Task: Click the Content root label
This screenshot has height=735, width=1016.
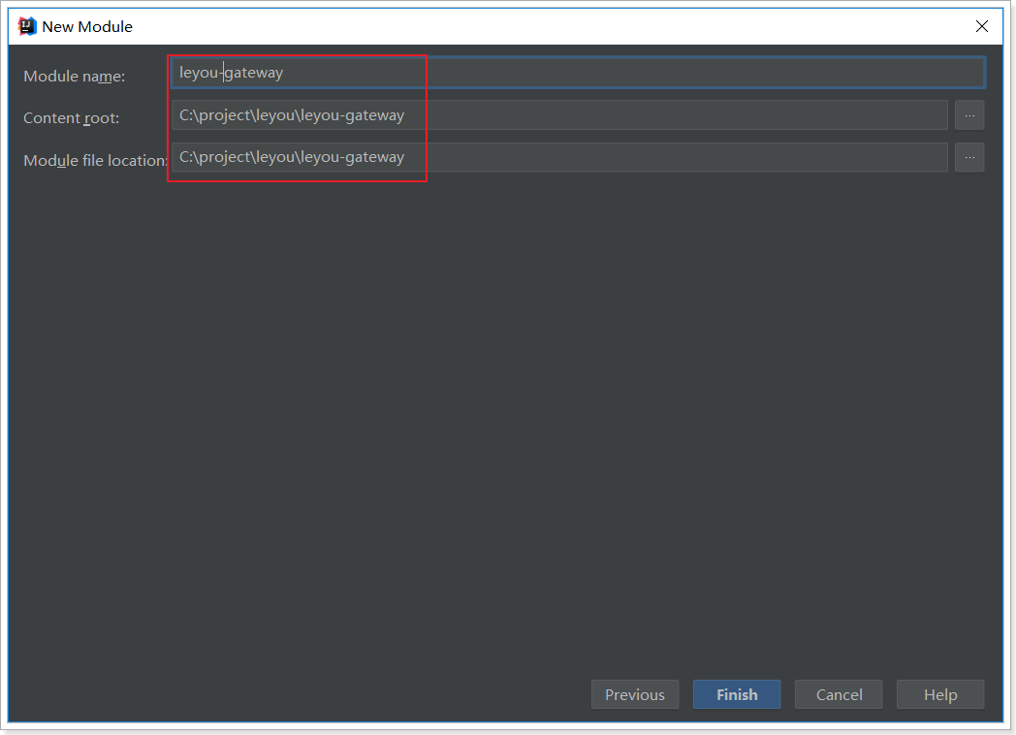Action: click(x=72, y=118)
